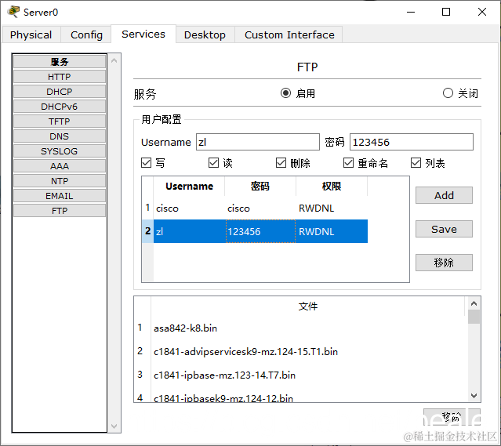Click the Username column header
The width and height of the screenshot is (501, 446).
pyautogui.click(x=189, y=187)
